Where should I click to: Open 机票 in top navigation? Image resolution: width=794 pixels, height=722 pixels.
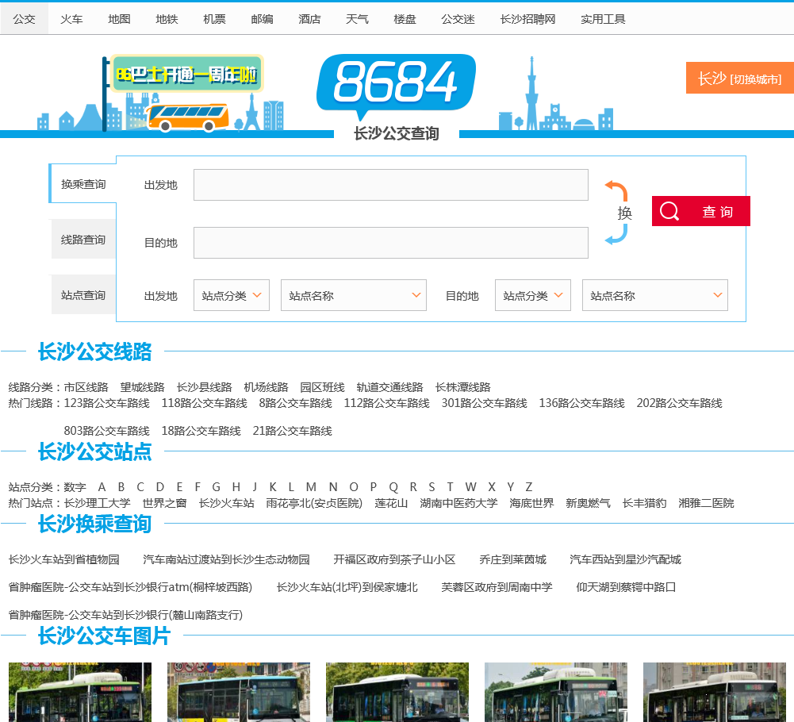(x=214, y=19)
